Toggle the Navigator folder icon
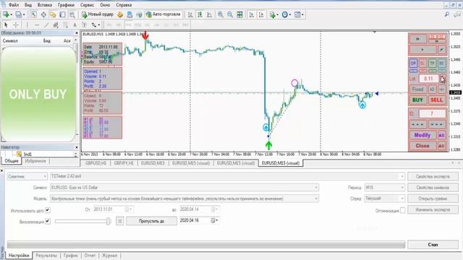Image resolution: width=463 pixels, height=260 pixels. tap(53, 14)
